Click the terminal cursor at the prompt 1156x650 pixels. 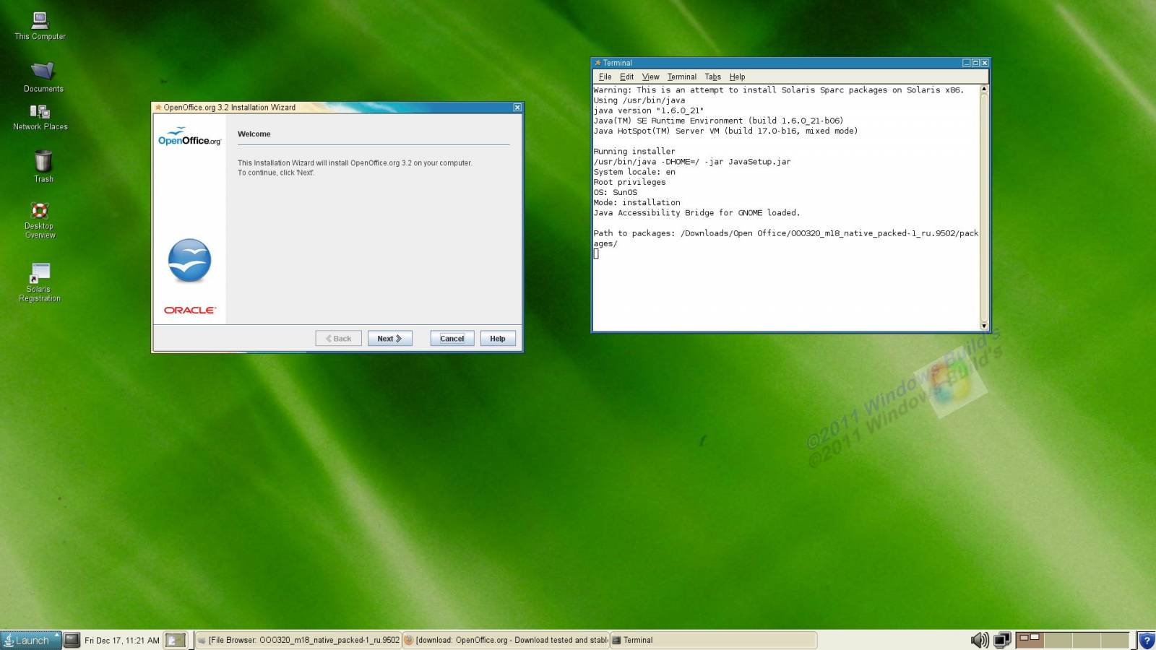coord(596,254)
